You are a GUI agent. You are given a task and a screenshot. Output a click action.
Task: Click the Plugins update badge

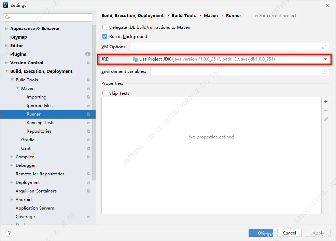[88, 54]
